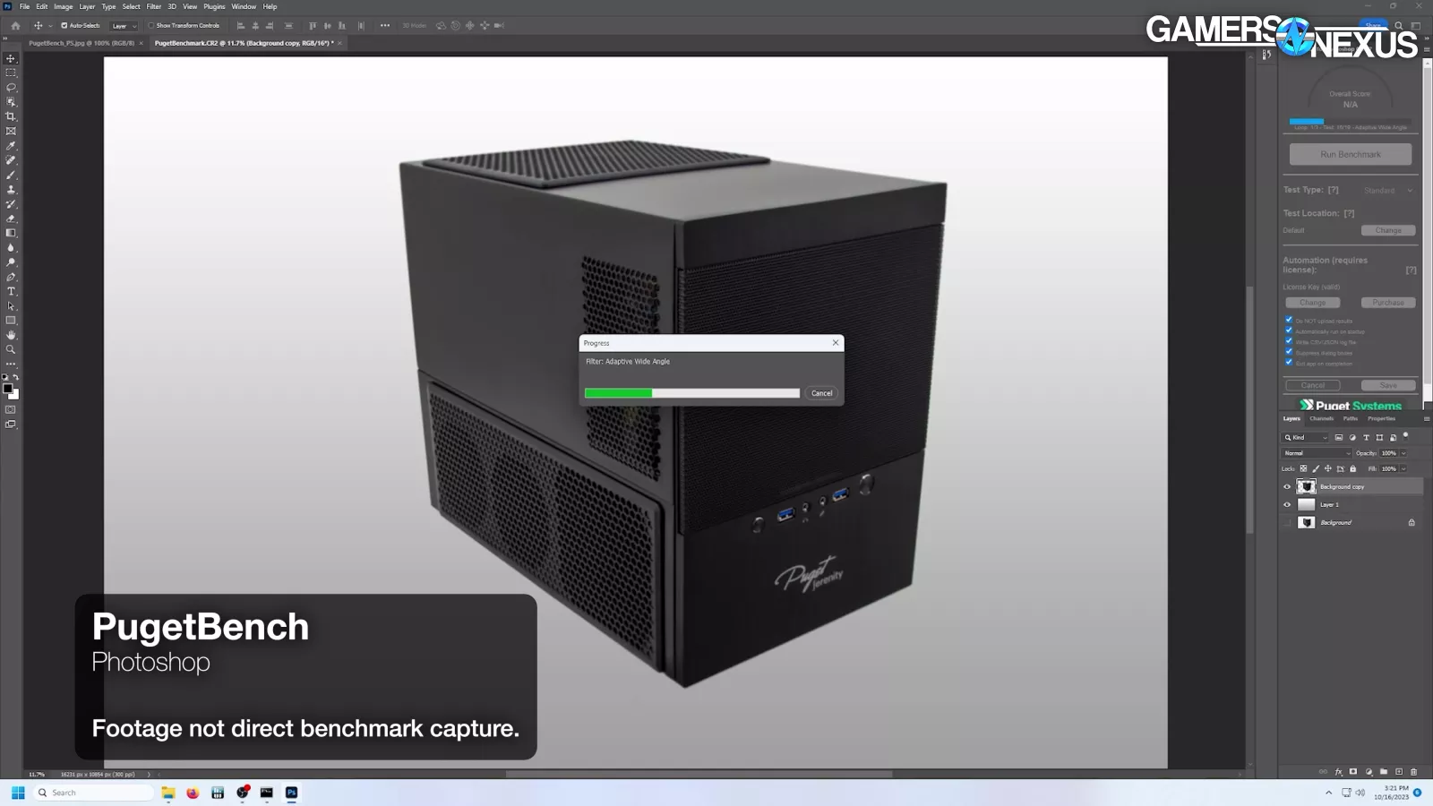The image size is (1433, 806).
Task: Activate the Hand tool
Action: coord(11,335)
